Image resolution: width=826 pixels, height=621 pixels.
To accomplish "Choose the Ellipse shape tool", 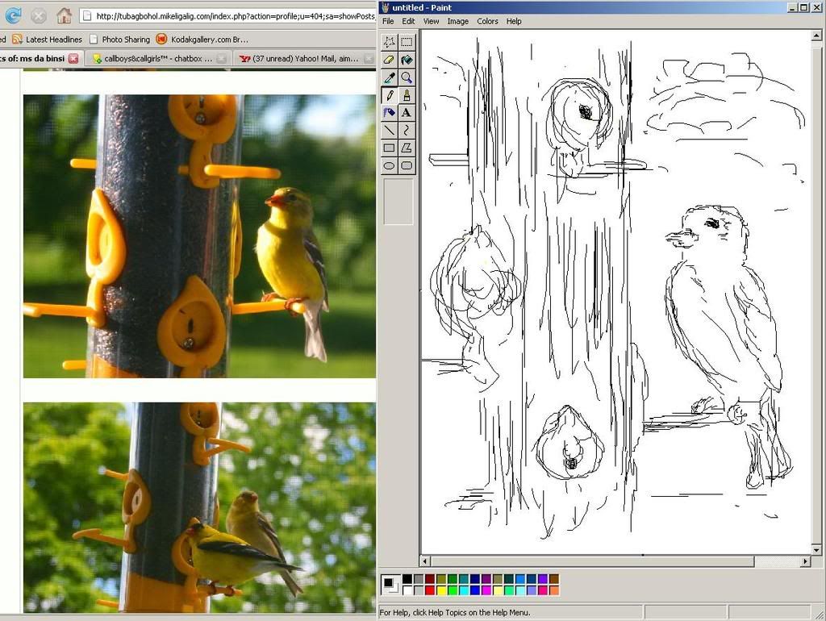I will click(390, 165).
